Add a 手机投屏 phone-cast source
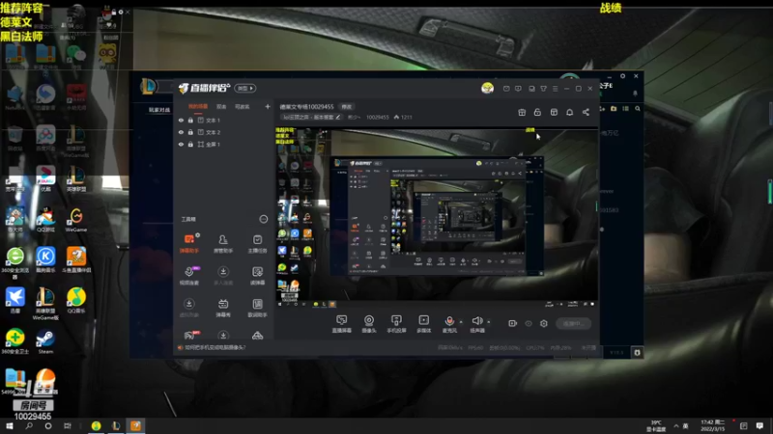The height and width of the screenshot is (434, 773). click(x=396, y=324)
